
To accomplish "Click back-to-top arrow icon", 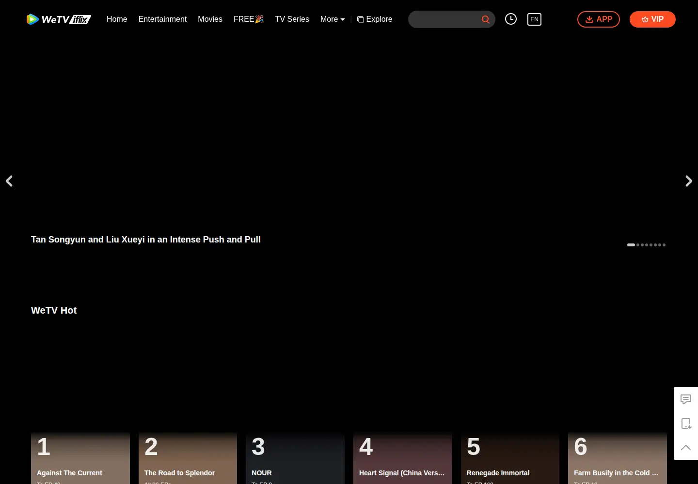I will pos(686,447).
